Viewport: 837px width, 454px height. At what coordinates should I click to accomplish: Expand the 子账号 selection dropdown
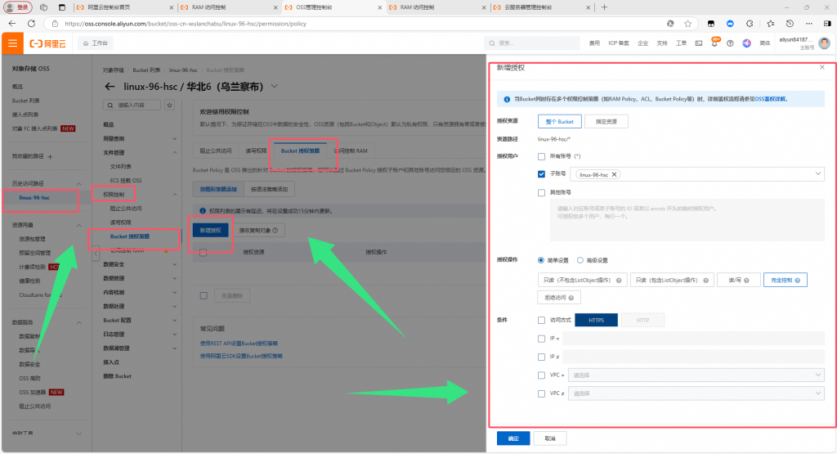click(819, 174)
